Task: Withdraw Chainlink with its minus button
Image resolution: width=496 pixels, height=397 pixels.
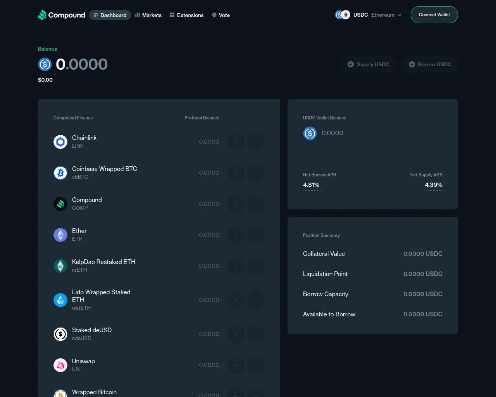Action: [256, 142]
